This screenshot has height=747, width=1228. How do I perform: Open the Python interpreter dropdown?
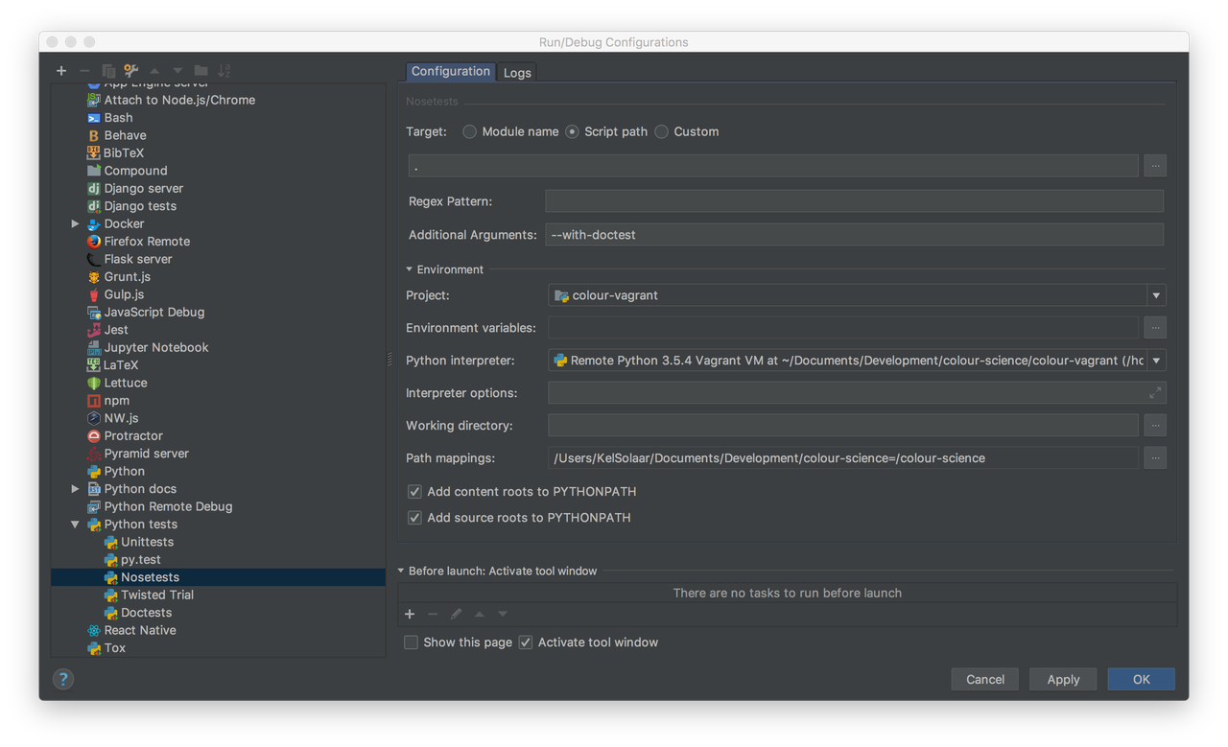pyautogui.click(x=1156, y=361)
